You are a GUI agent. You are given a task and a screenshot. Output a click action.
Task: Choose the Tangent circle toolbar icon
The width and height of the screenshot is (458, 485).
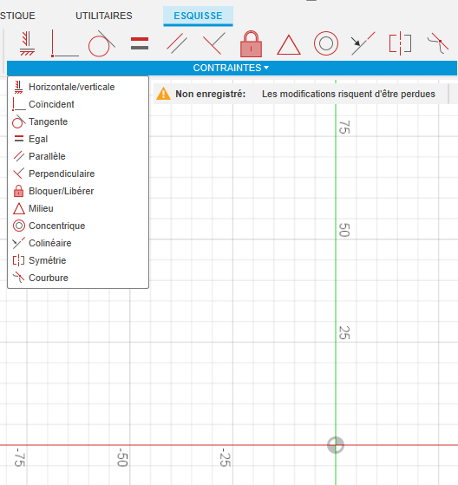click(101, 43)
